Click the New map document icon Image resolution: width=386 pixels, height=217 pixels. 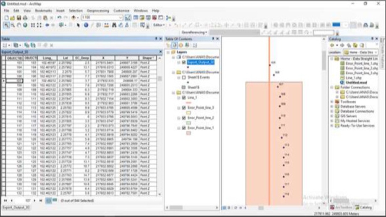[6, 18]
